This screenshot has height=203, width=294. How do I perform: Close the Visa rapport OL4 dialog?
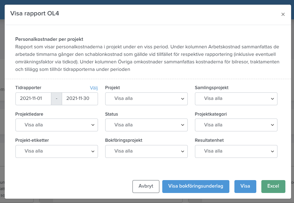click(283, 14)
